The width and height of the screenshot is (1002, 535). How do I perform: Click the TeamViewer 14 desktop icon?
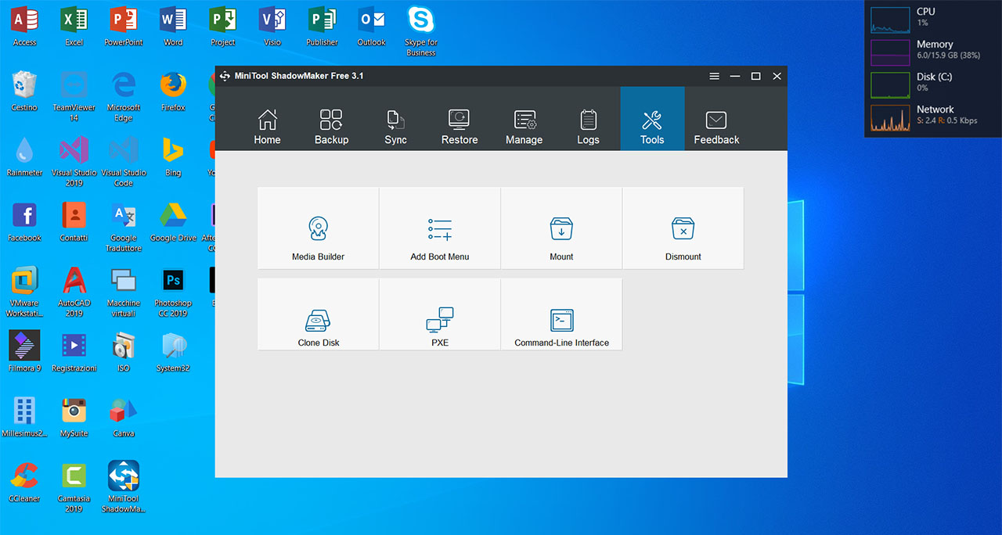74,96
